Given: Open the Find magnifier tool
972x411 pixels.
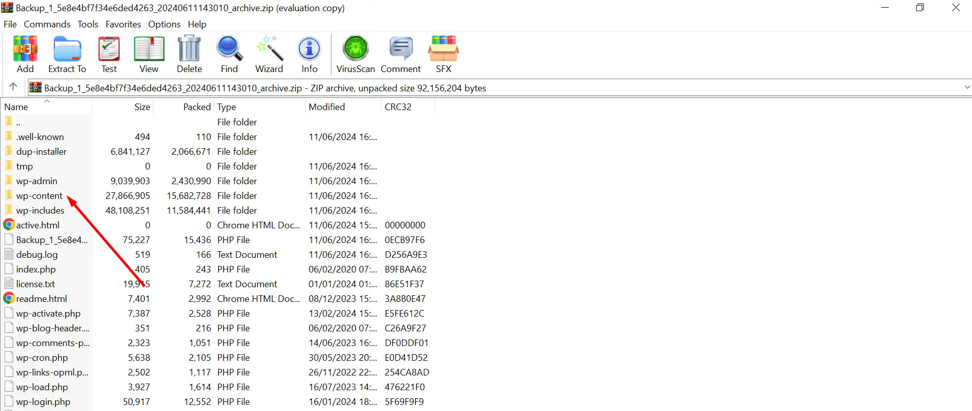Looking at the screenshot, I should click(229, 54).
